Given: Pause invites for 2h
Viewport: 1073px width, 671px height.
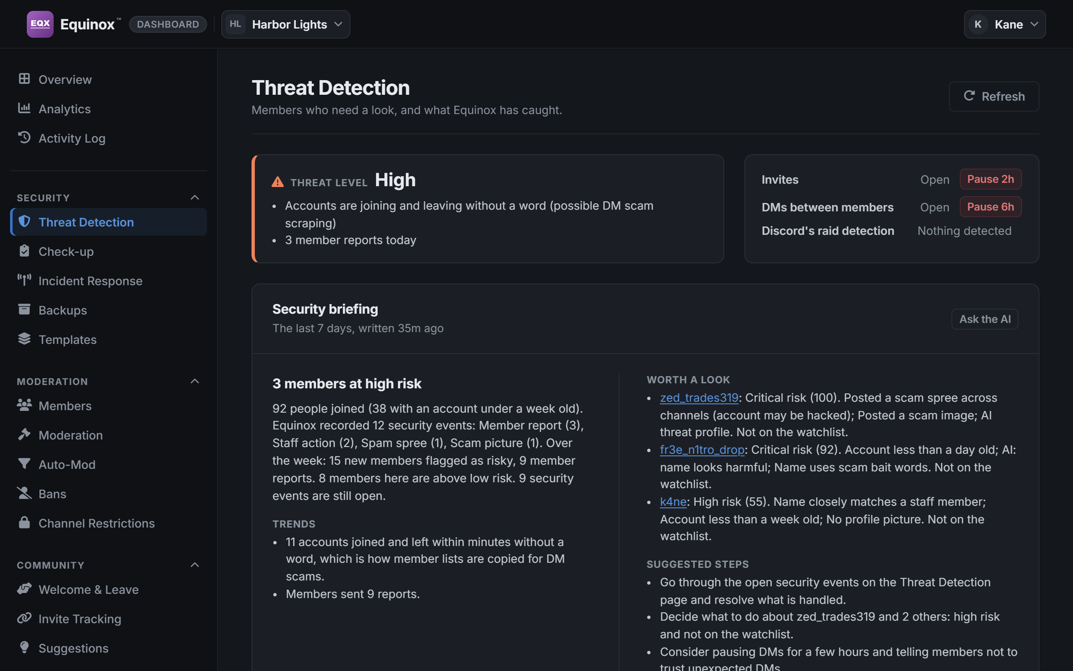Looking at the screenshot, I should click(990, 179).
